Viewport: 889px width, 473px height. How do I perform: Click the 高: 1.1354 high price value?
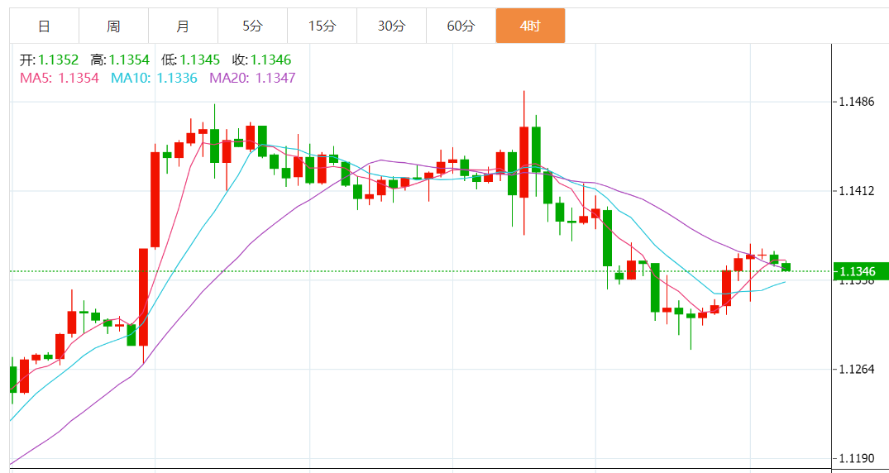[x=120, y=60]
